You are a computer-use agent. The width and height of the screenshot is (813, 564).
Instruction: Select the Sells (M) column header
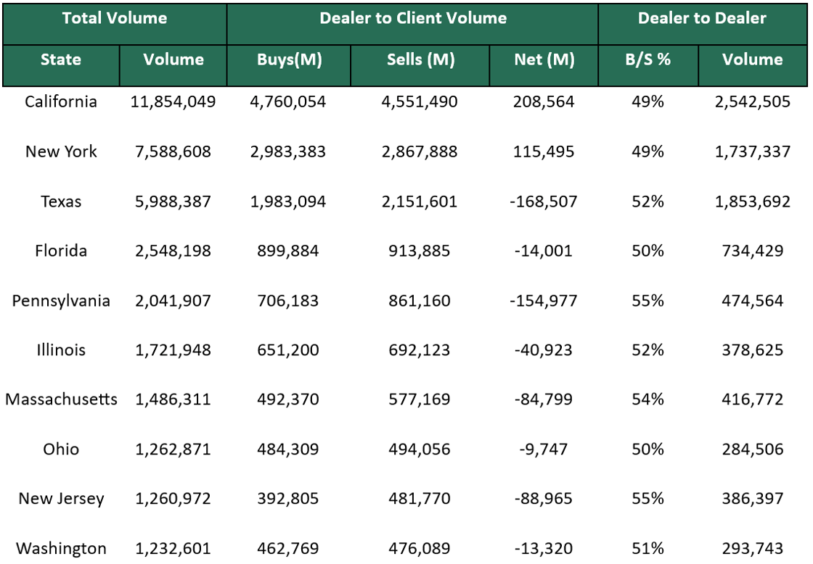click(x=420, y=60)
